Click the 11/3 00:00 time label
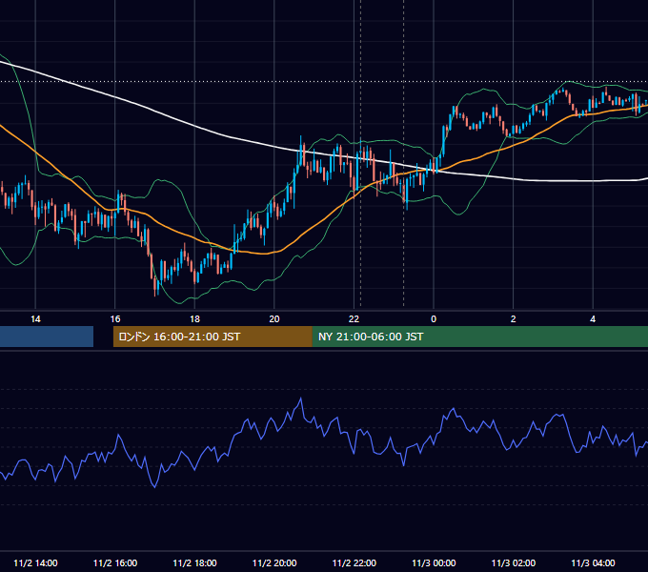This screenshot has height=572, width=648. [434, 562]
